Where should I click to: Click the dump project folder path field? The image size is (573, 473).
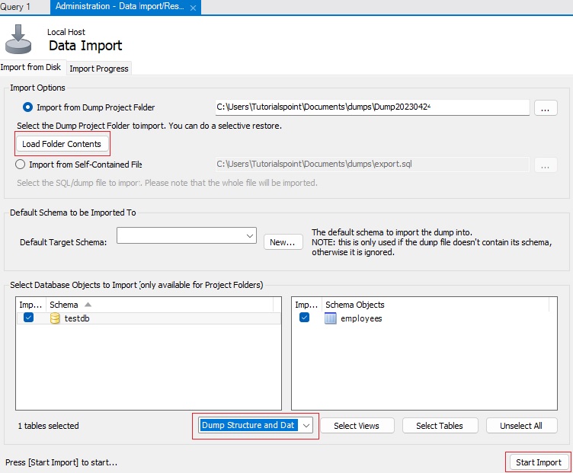click(371, 107)
